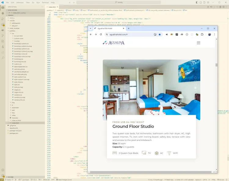Open settings.json in the Explorer
The width and height of the screenshot is (229, 181).
[16, 23]
